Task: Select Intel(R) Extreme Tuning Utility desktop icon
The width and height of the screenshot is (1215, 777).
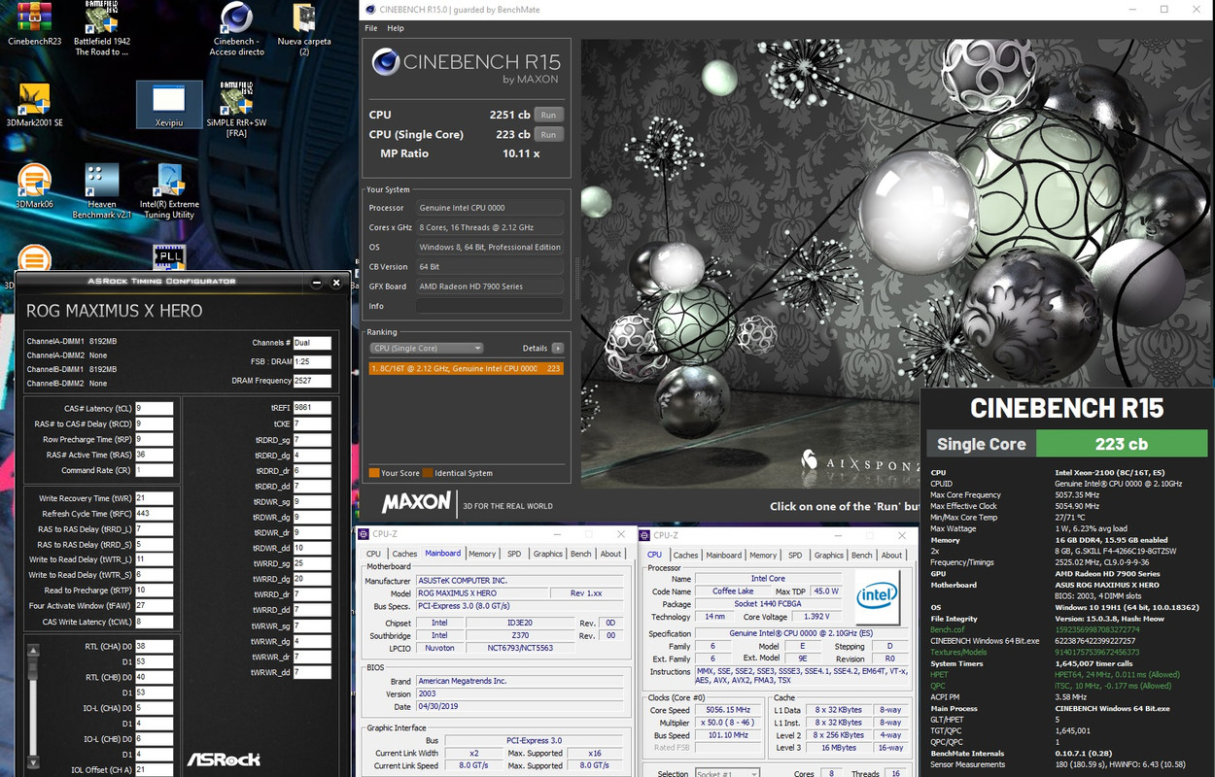Action: (x=169, y=191)
